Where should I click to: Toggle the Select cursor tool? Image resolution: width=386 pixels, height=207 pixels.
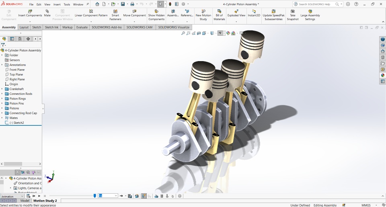tap(160, 4)
